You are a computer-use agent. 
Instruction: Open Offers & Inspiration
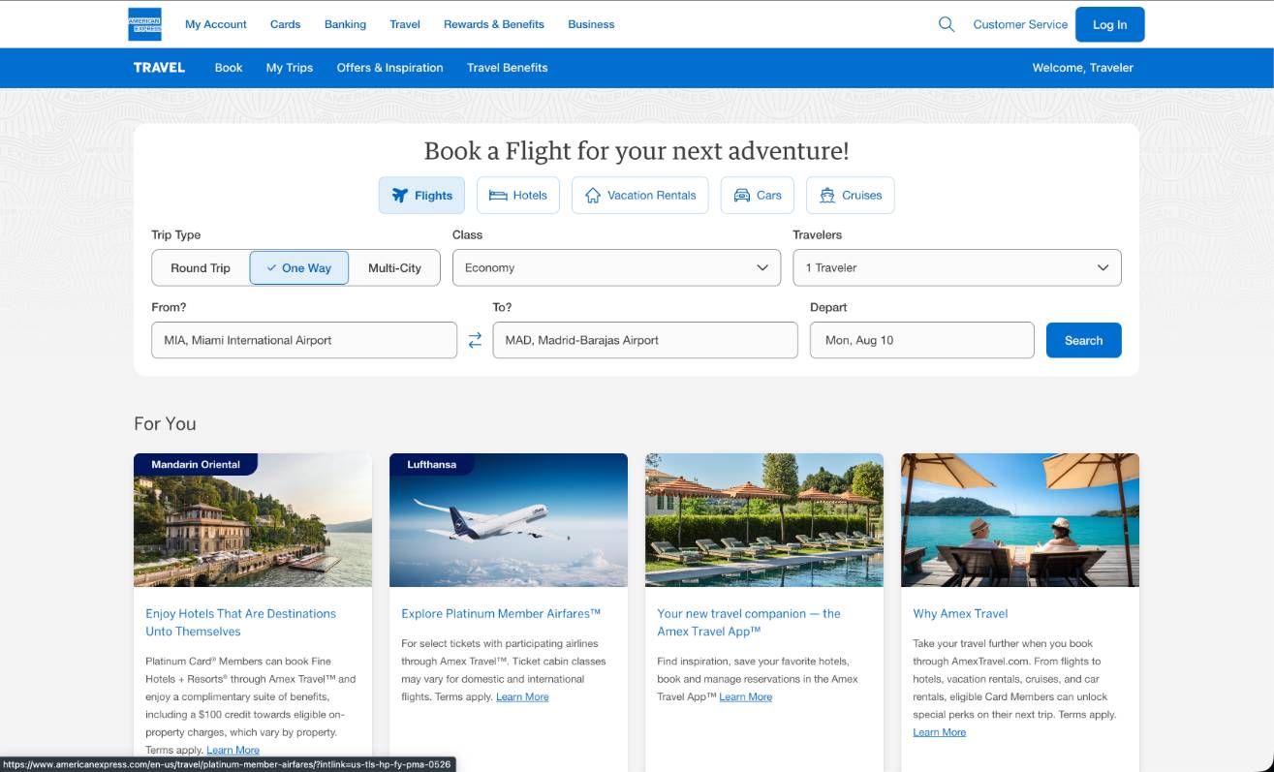point(389,68)
